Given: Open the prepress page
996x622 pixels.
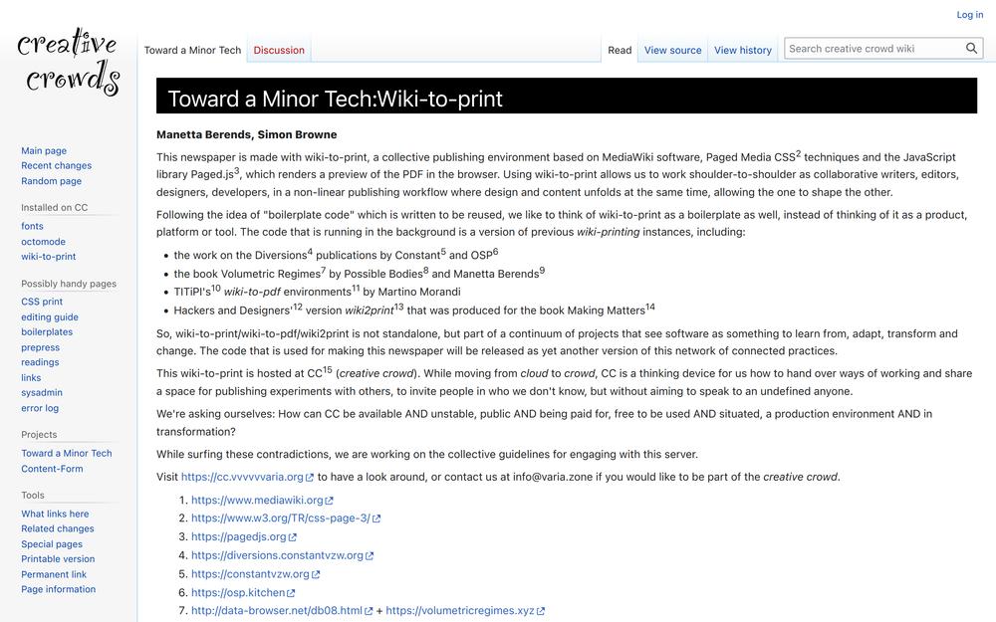Looking at the screenshot, I should click(x=40, y=347).
